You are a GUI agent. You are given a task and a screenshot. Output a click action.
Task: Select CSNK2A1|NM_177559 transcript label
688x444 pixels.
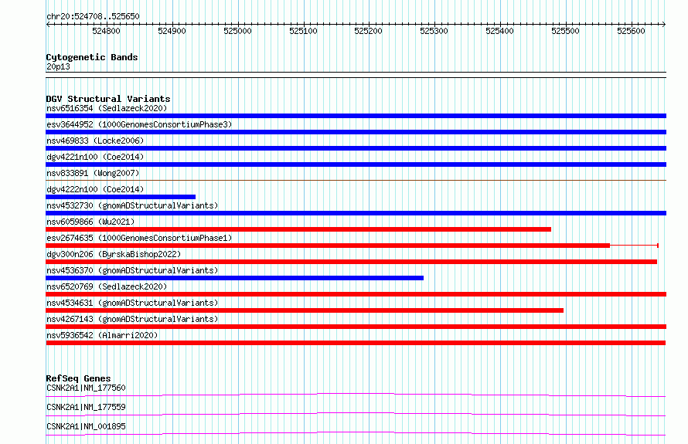[86, 407]
